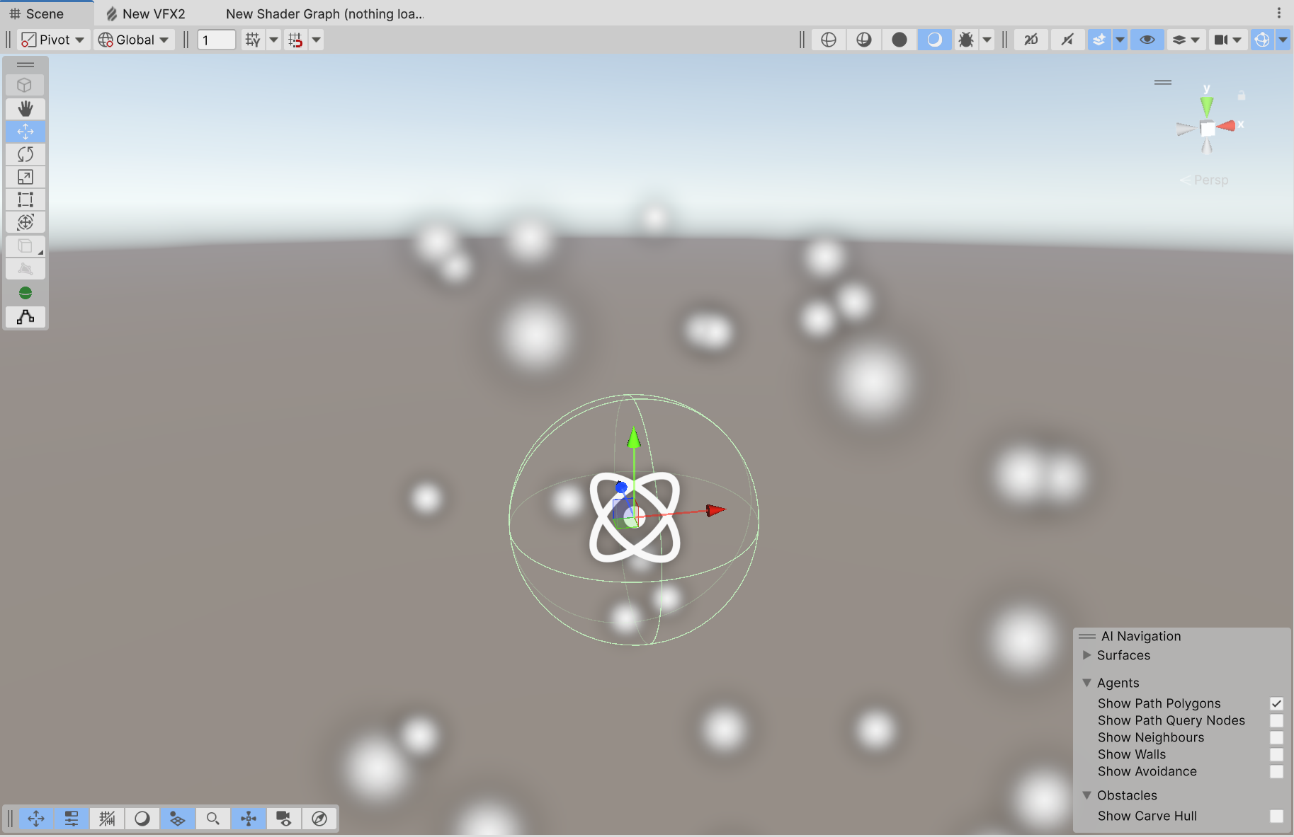Click the Persp projection label
Screen dimensions: 1294x837
(x=1210, y=180)
